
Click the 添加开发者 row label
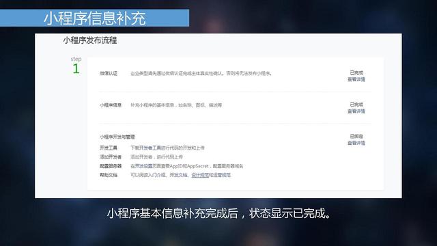[111, 157]
